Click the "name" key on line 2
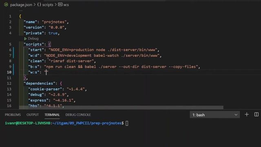261x147 pixels. [31, 22]
